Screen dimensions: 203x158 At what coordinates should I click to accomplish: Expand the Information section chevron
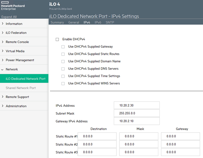(2, 23)
